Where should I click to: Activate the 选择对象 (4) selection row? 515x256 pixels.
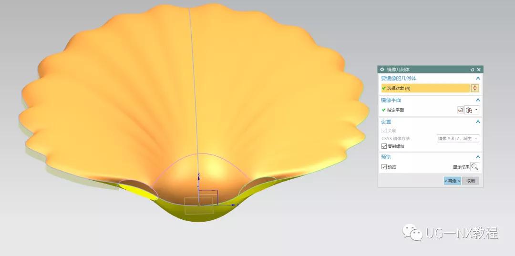pos(425,88)
